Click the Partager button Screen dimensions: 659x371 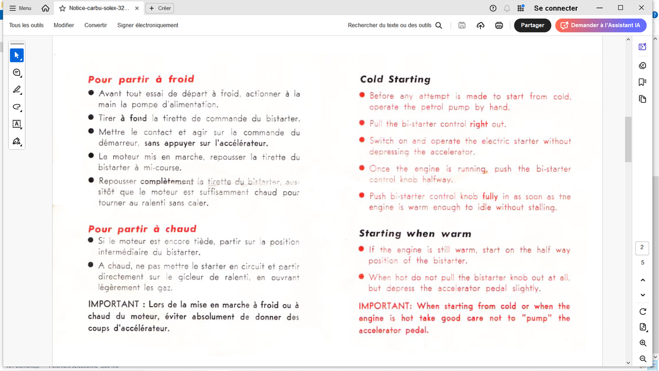coord(532,25)
